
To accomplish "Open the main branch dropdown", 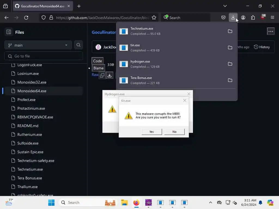I will 38,45.
